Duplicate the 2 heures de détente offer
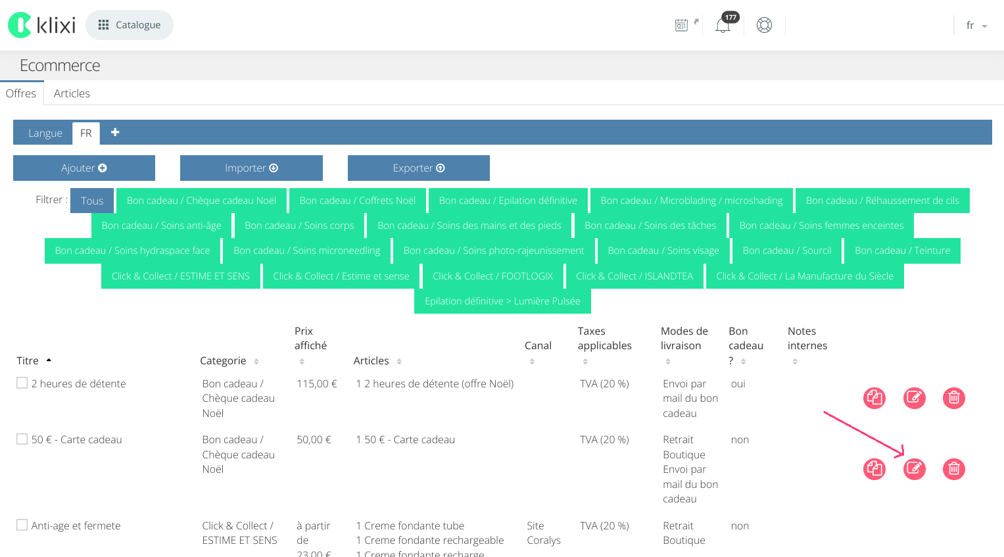 pos(874,398)
